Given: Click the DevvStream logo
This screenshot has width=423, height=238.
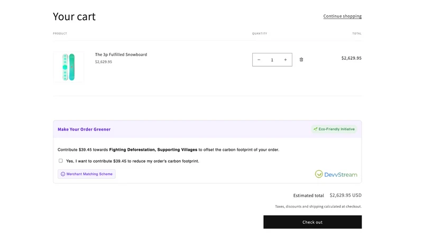Looking at the screenshot, I should click(x=336, y=175).
